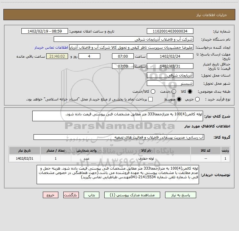Click the unit cell عدد
Viewport: 239px width, 231px height.
pyautogui.click(x=86, y=158)
